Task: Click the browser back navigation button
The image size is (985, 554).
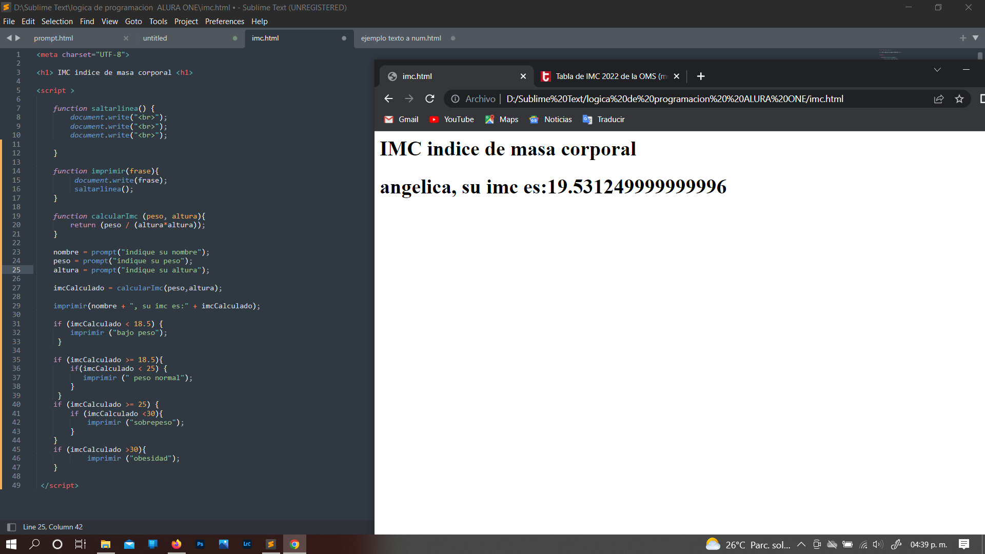Action: tap(390, 99)
